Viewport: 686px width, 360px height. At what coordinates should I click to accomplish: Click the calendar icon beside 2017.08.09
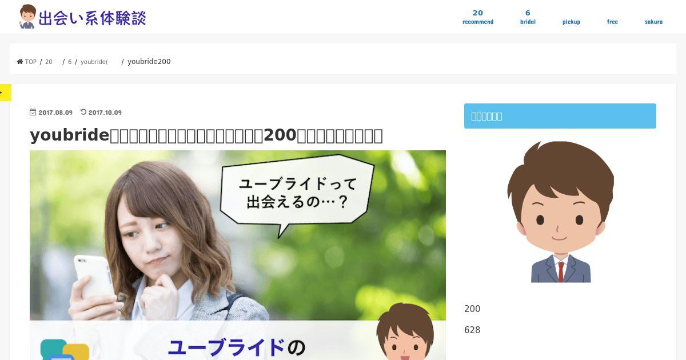[x=33, y=113]
